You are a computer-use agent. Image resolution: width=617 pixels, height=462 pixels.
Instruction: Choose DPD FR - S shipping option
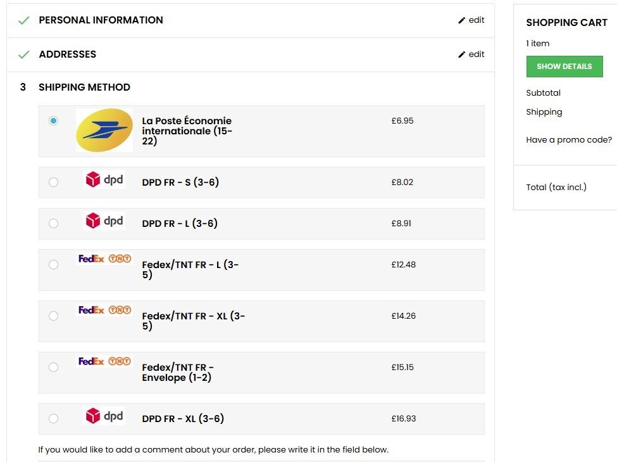pos(53,182)
